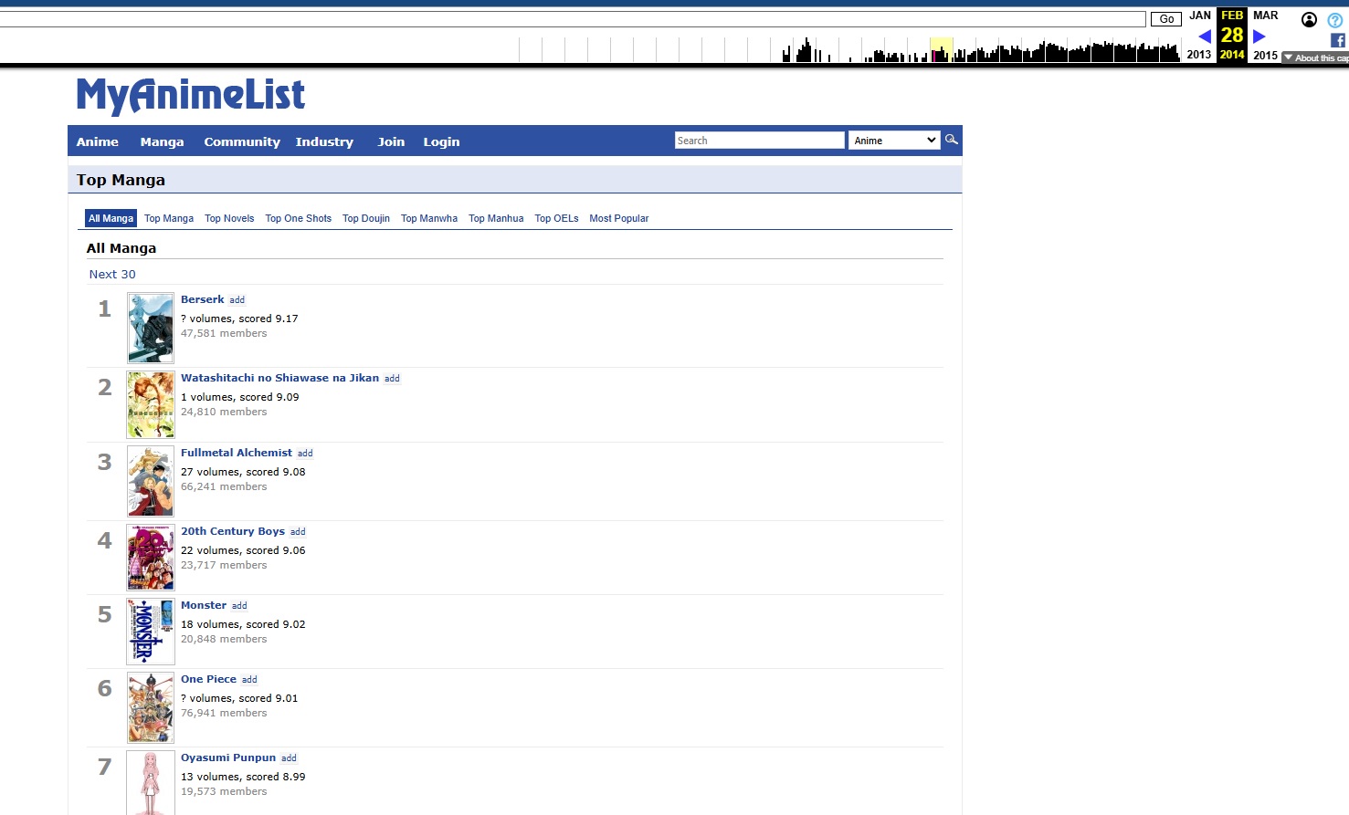Click Watashitachi no Shiawase na Jikan cover

pyautogui.click(x=151, y=404)
